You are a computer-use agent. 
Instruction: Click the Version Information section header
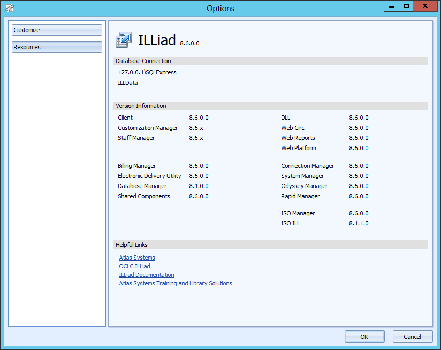pyautogui.click(x=270, y=106)
